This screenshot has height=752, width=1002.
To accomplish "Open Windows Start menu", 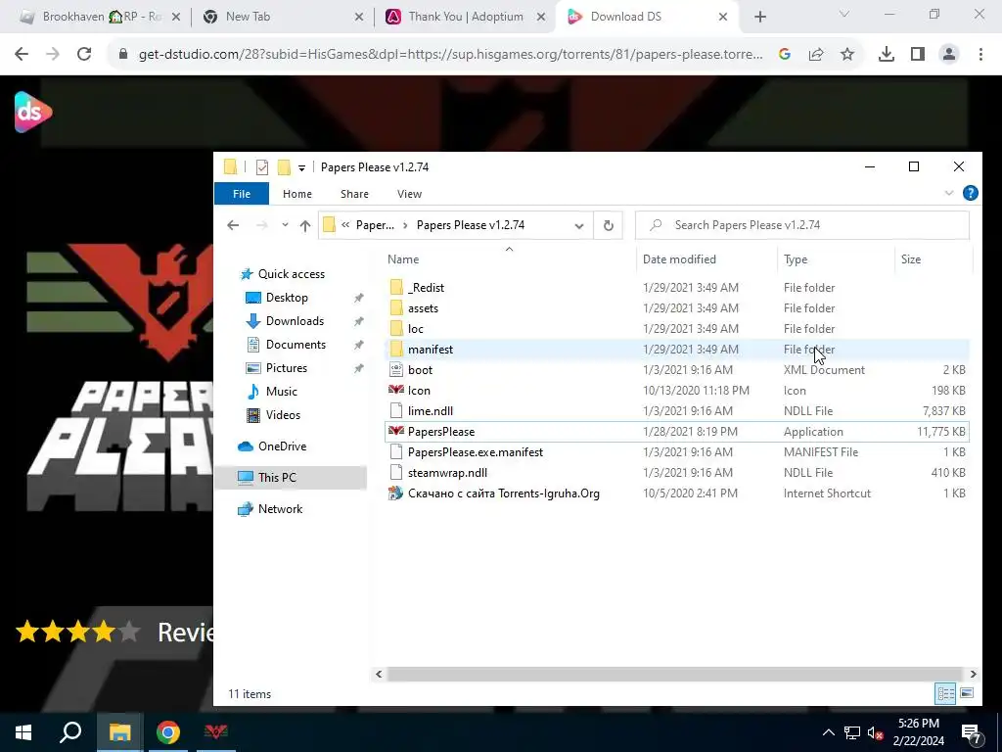I will coord(23,732).
